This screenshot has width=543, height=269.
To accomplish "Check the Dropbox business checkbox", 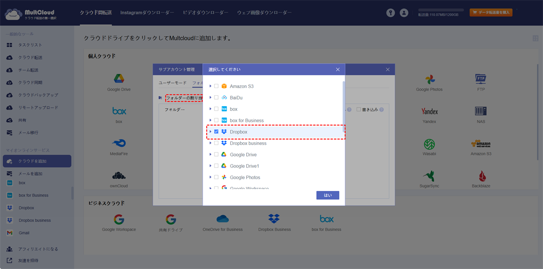I will point(216,143).
